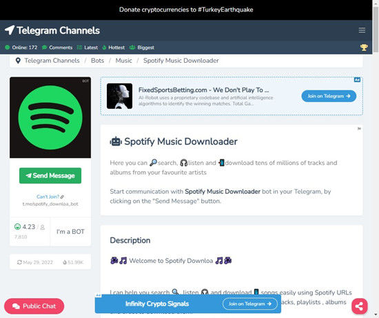The height and width of the screenshot is (318, 379).
Task: Click Join on Telegram in sports betting ad
Action: tap(329, 96)
